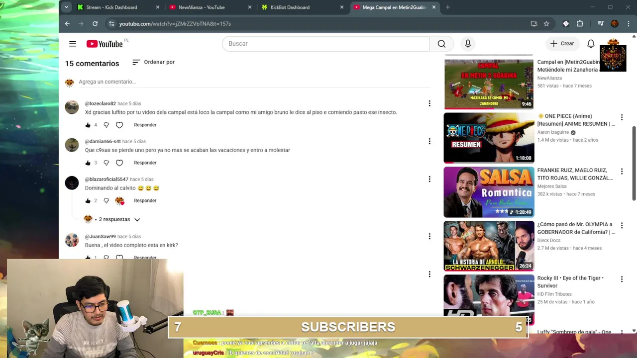Reload the current page
637x358 pixels.
95,23
